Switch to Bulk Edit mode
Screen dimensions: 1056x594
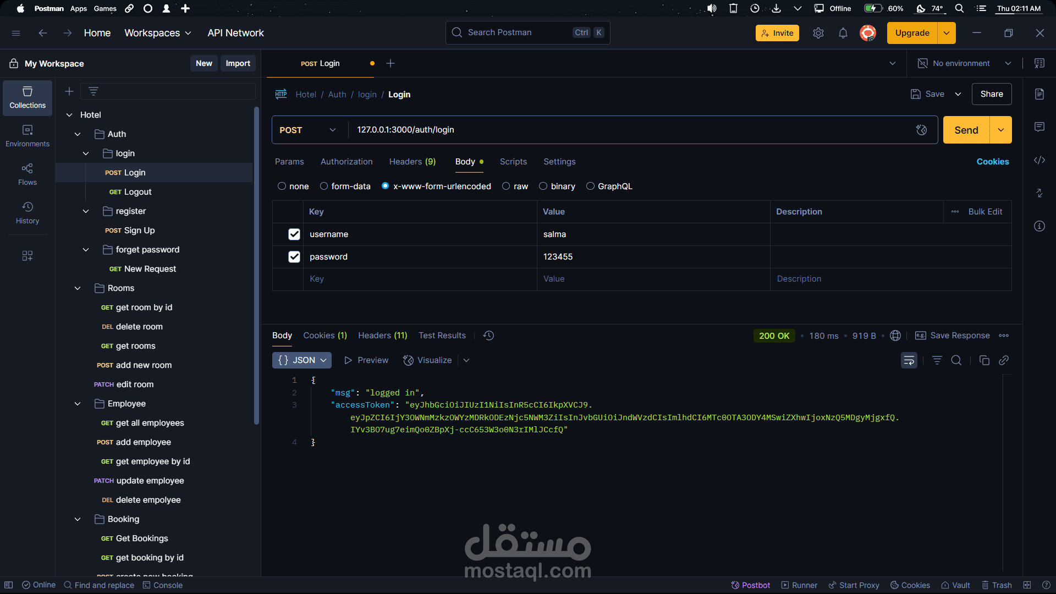coord(985,212)
